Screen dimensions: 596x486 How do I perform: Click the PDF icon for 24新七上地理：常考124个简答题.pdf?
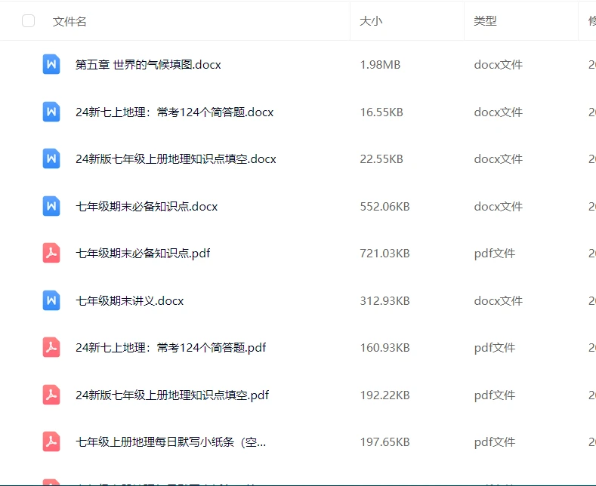(x=51, y=347)
